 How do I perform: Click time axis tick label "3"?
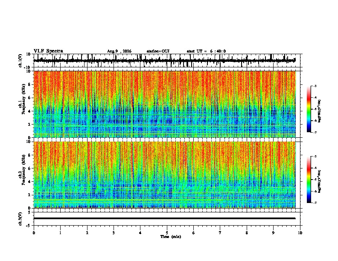[114, 233]
